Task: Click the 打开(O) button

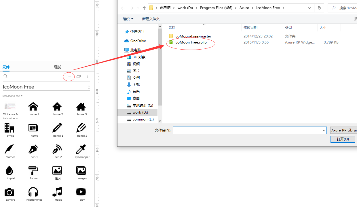Action: [x=343, y=139]
